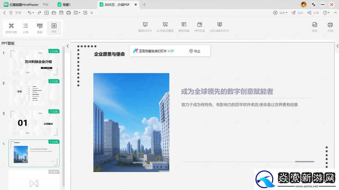
Task: Select the PPT view mode
Action: click(54, 28)
